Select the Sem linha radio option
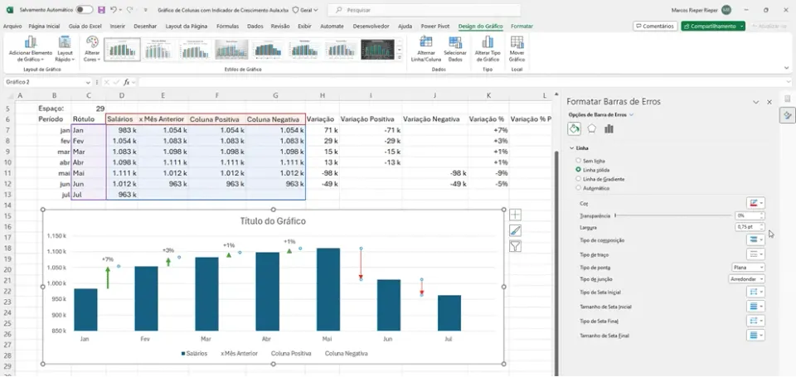 tap(578, 161)
